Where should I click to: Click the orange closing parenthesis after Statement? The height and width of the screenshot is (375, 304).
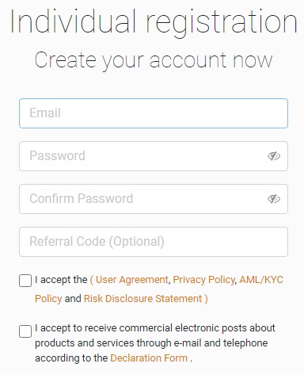(206, 299)
